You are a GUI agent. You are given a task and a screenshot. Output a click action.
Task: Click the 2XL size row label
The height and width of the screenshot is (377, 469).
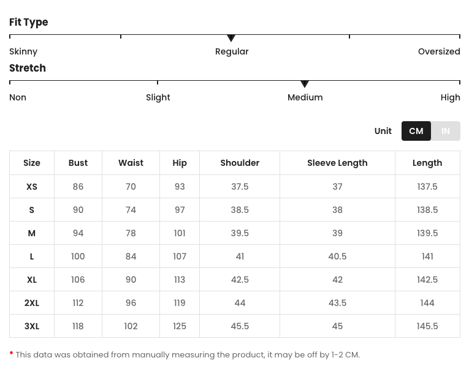[x=32, y=303]
